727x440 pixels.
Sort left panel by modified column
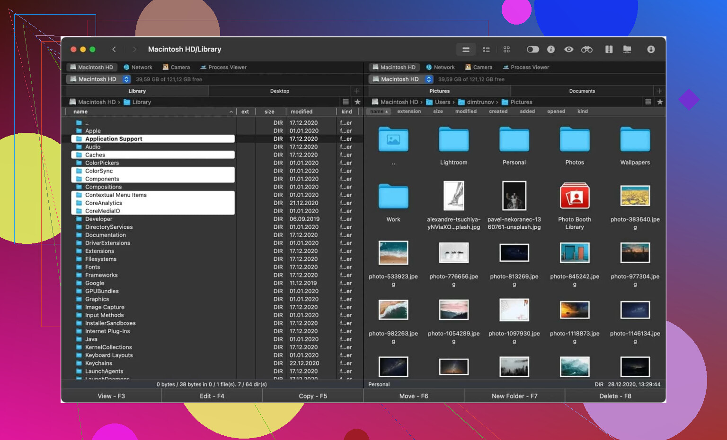(301, 112)
